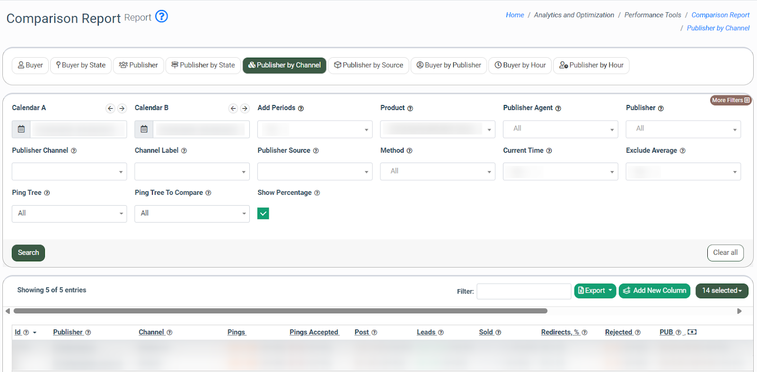Viewport: 757px width, 372px height.
Task: Open the Ping Tree To Compare dropdown
Action: 192,214
